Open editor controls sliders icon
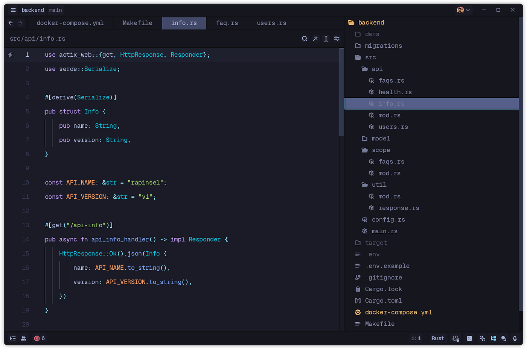The height and width of the screenshot is (349, 527). pyautogui.click(x=337, y=39)
